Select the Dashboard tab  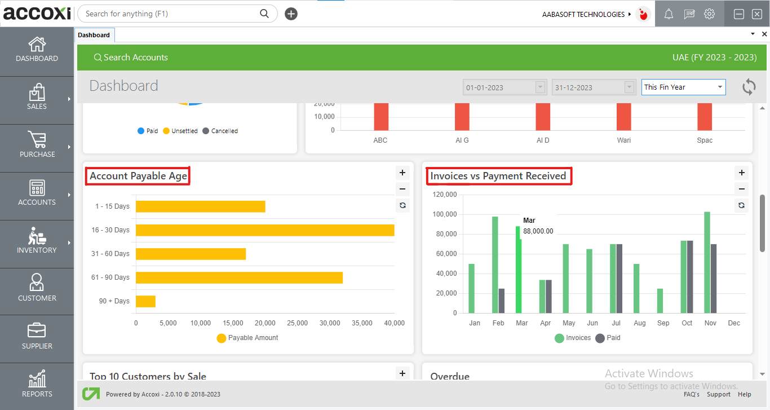point(94,35)
